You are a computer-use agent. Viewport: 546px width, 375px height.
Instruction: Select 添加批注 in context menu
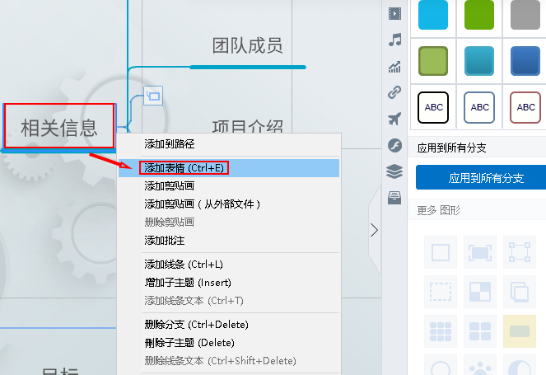pyautogui.click(x=165, y=240)
